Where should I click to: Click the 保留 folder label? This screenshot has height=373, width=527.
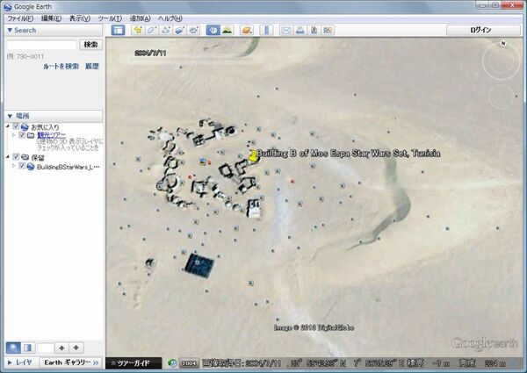(37, 157)
